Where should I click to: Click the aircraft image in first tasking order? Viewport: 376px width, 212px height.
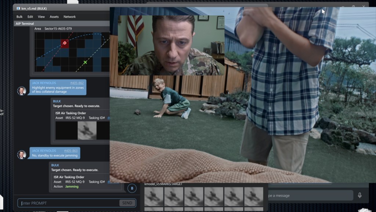click(87, 131)
